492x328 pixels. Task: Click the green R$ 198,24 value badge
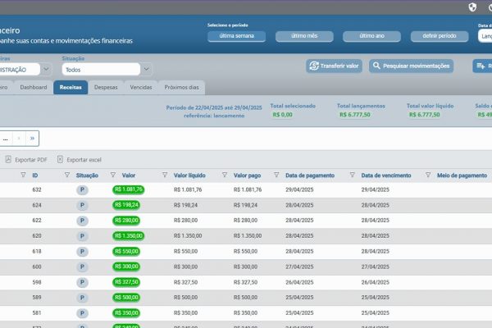tap(126, 205)
